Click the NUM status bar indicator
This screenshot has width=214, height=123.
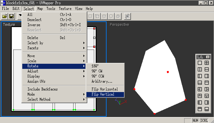click(195, 121)
